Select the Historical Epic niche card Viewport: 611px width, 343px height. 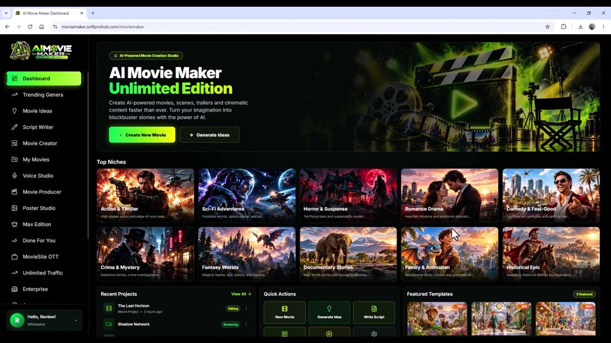[x=551, y=254]
